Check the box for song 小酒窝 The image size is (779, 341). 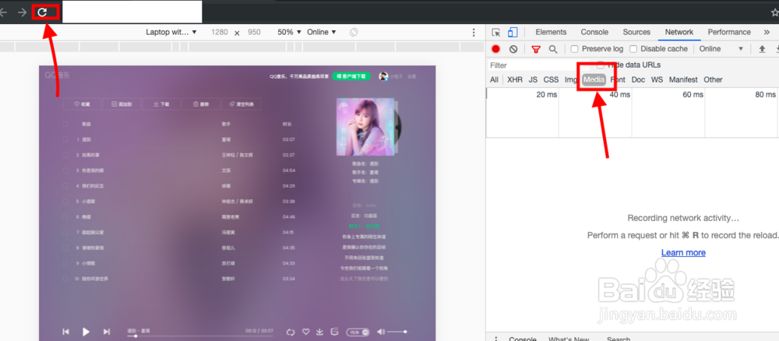click(x=65, y=201)
